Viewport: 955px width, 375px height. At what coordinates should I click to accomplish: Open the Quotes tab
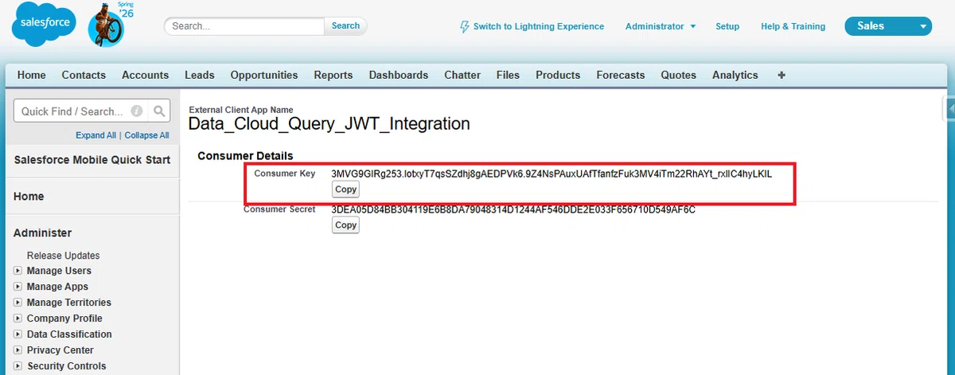tap(679, 75)
